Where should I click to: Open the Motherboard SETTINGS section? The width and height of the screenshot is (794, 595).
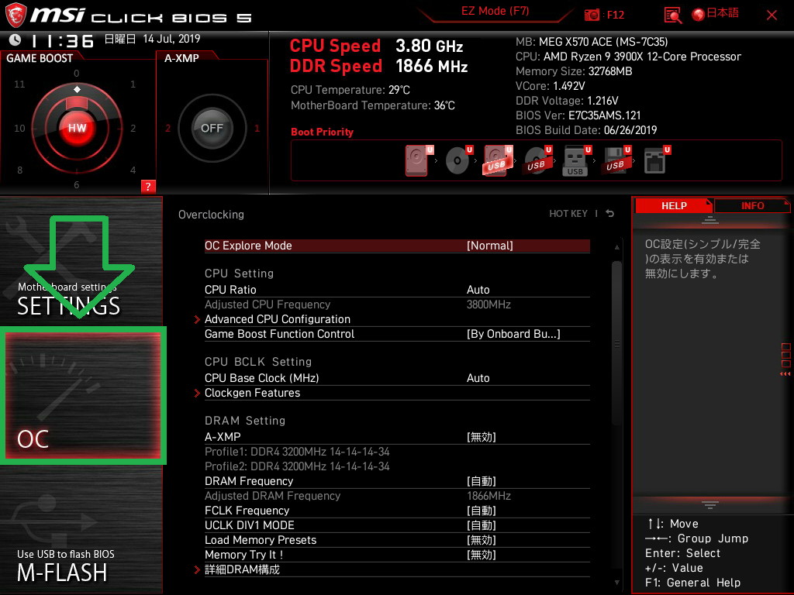point(81,262)
